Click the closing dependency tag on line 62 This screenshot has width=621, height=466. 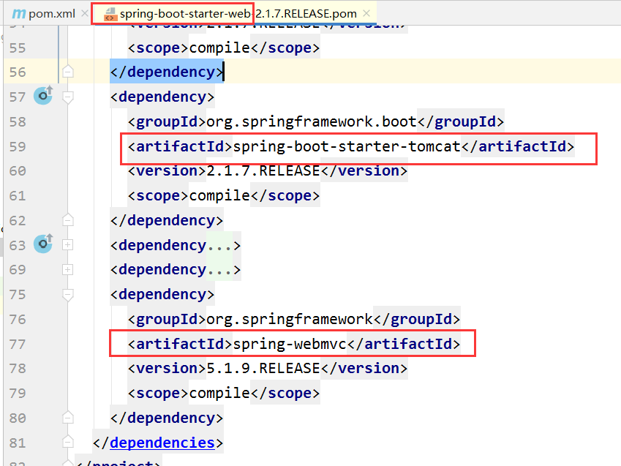click(x=167, y=220)
